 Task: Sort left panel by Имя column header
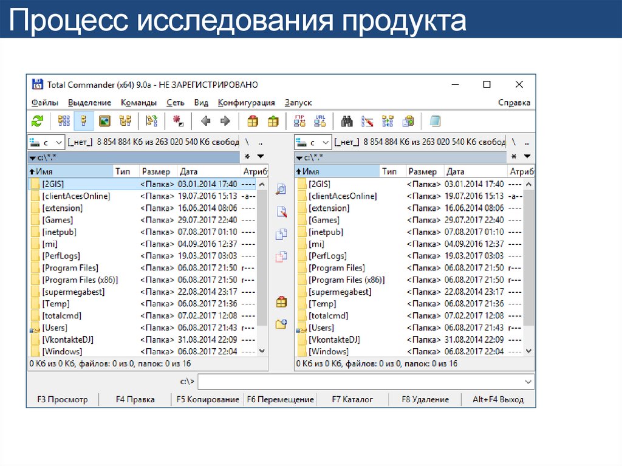click(x=70, y=171)
